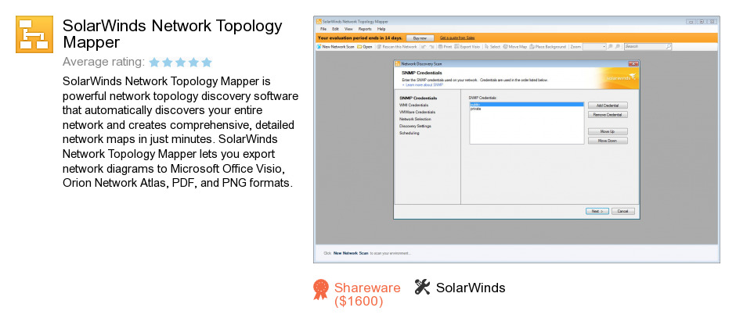This screenshot has height=329, width=736.
Task: Click Rescan this Network in toolbar
Action: pyautogui.click(x=397, y=47)
